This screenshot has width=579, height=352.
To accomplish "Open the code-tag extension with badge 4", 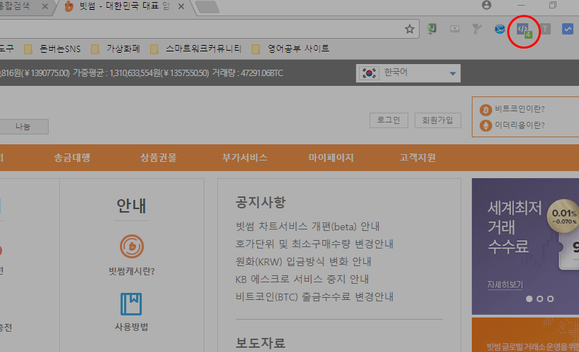I will (x=523, y=30).
